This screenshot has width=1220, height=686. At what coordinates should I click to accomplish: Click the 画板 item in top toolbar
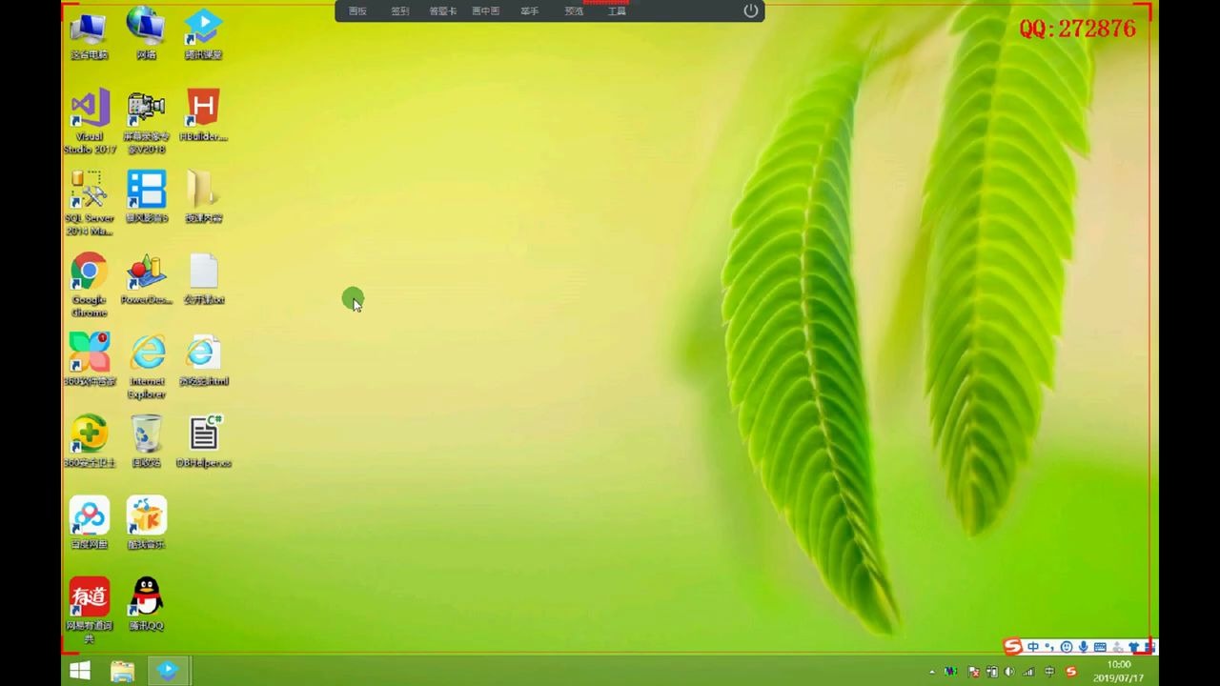click(357, 11)
